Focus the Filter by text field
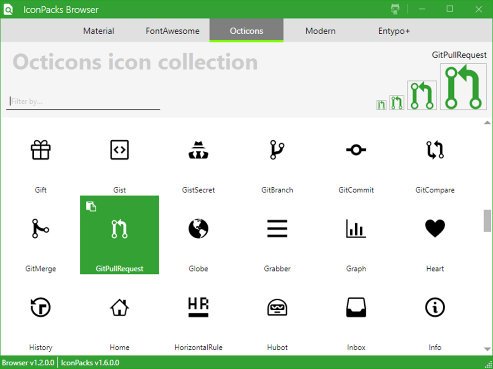This screenshot has width=493, height=369. coord(83,101)
